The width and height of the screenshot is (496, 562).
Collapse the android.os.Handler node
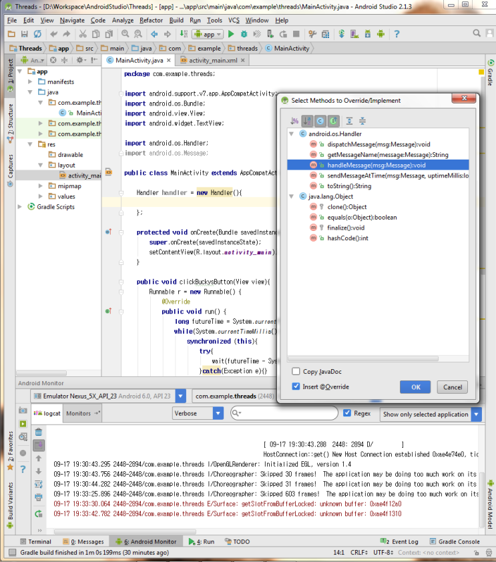point(292,133)
